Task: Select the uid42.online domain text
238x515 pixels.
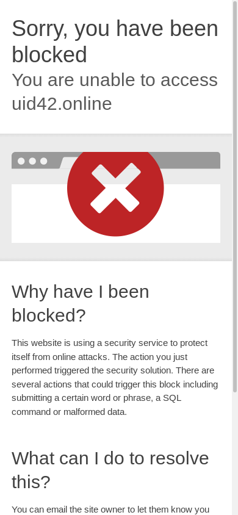Action: (62, 104)
